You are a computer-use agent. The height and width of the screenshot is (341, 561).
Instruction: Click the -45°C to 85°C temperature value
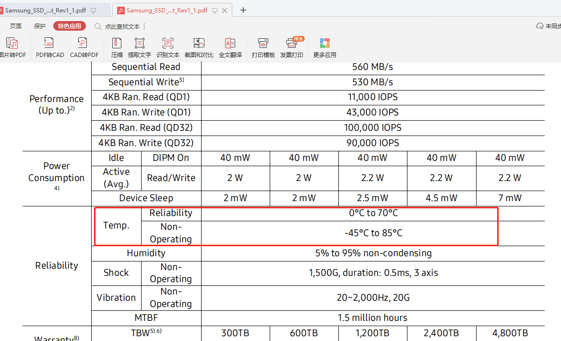373,233
